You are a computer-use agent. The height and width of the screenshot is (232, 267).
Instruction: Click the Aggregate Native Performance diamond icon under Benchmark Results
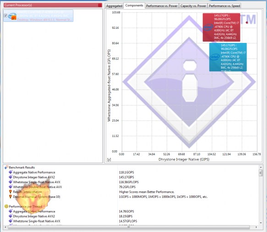(11, 172)
